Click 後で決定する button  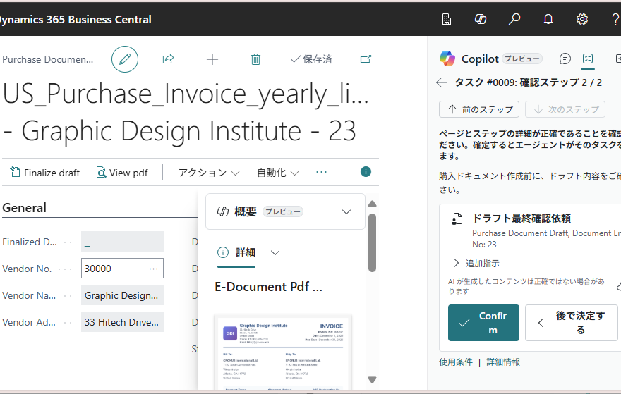[x=572, y=323]
